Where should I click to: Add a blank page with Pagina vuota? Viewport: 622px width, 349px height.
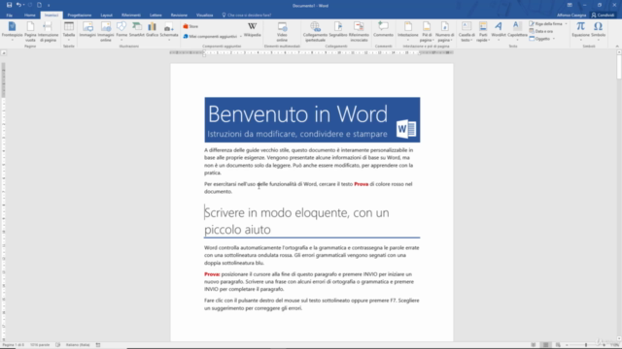30,31
